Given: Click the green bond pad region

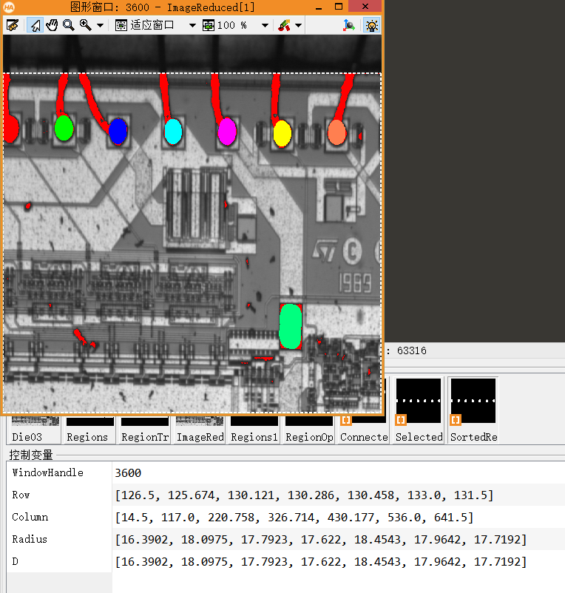Looking at the screenshot, I should tap(64, 128).
